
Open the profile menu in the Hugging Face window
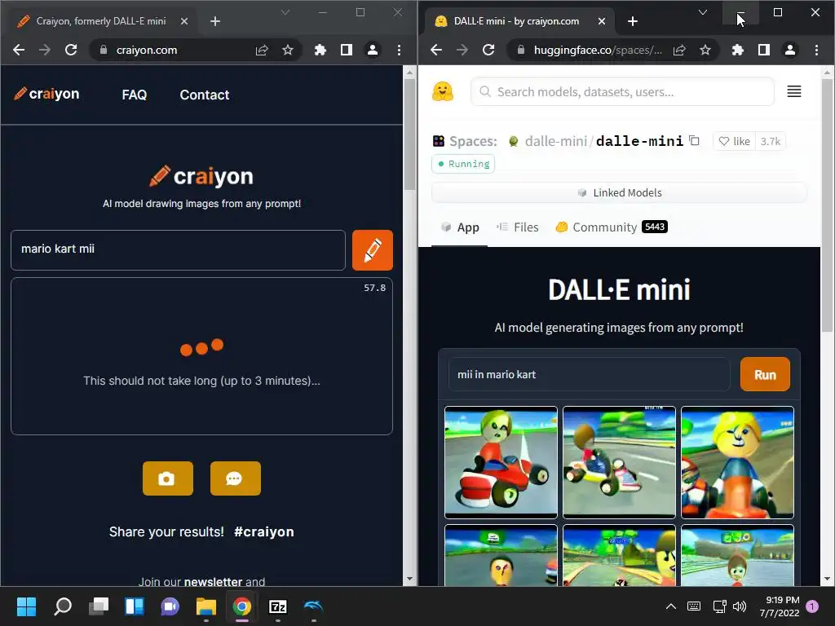click(789, 50)
